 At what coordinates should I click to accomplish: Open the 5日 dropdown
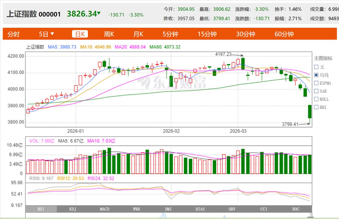[x=47, y=34]
